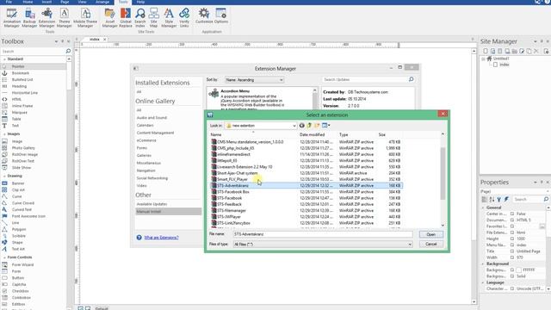Viewport: 551px width, 310px height.
Task: Collapse the General group in Properties
Action: 483,208
